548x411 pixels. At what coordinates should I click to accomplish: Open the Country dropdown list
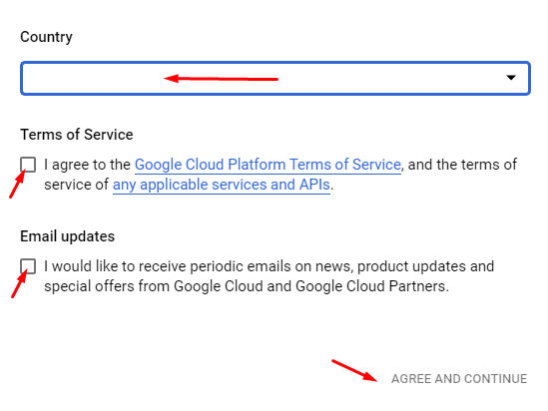[275, 78]
